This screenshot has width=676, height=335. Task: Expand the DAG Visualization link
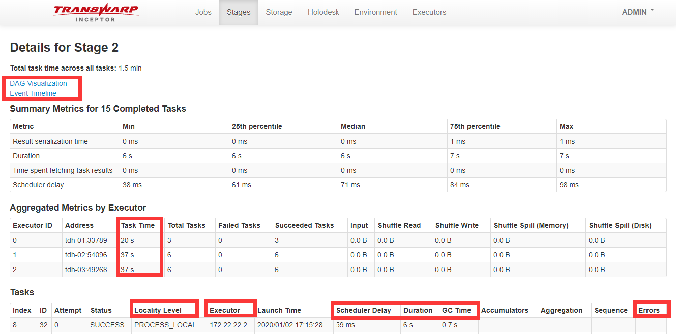[39, 83]
